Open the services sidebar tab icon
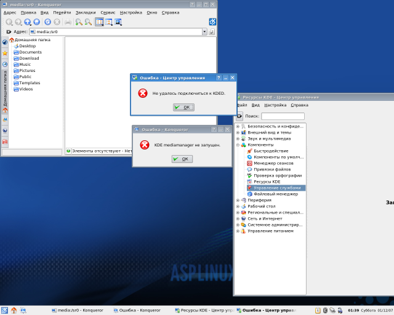394x315 pixels. 5,119
